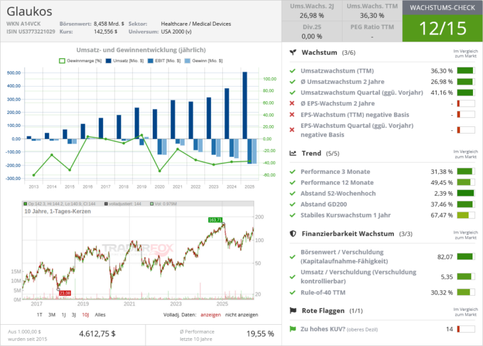This screenshot has width=483, height=346.
Task: Open Börsenwert / Verschuldung metric
Action: pos(344,257)
